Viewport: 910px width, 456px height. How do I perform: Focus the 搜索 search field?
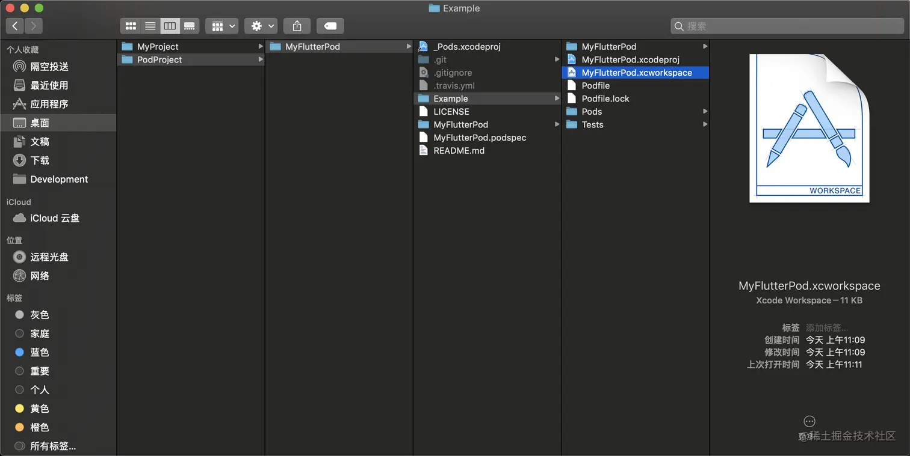[x=787, y=26]
